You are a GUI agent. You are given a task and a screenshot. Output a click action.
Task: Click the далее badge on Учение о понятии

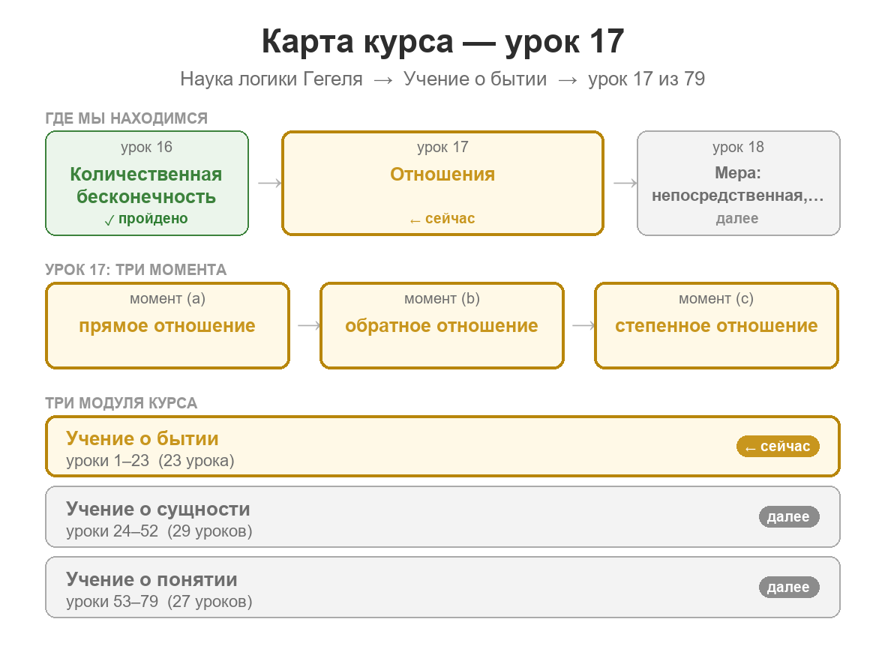[789, 588]
